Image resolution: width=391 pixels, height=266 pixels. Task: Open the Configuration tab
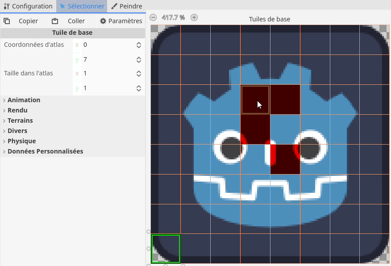pos(28,6)
